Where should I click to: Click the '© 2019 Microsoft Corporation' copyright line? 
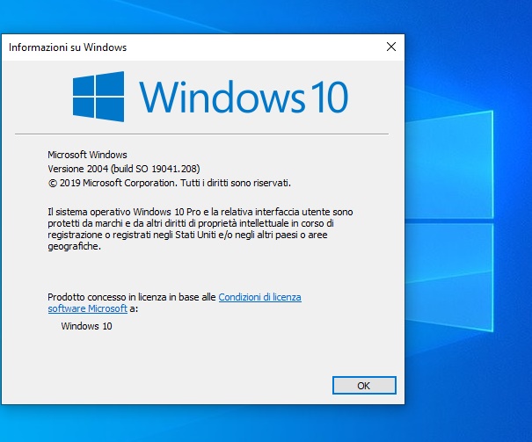[x=170, y=183]
